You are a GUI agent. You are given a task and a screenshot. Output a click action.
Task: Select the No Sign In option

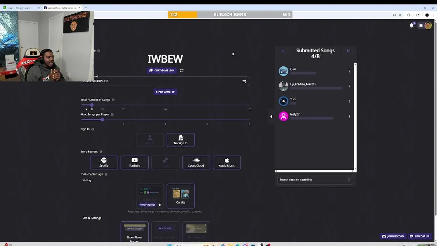pyautogui.click(x=181, y=140)
